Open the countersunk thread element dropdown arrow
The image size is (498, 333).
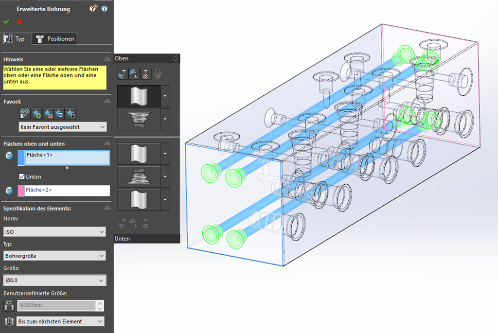[x=165, y=120]
